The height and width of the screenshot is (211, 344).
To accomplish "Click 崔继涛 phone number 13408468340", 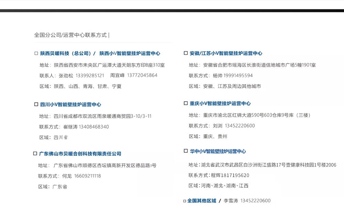I will pos(94,127).
